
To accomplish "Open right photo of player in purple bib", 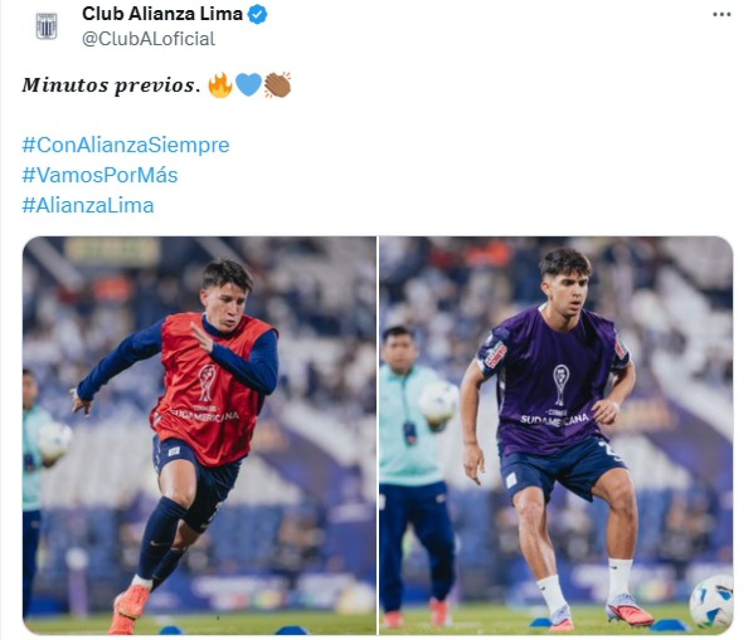I will (x=556, y=436).
